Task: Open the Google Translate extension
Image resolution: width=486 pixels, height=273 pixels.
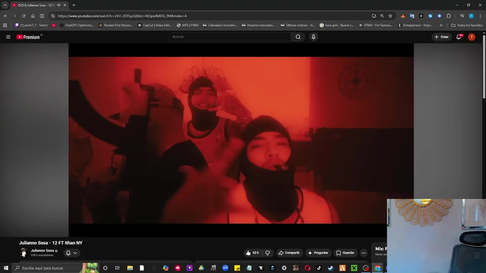Action: [412, 16]
